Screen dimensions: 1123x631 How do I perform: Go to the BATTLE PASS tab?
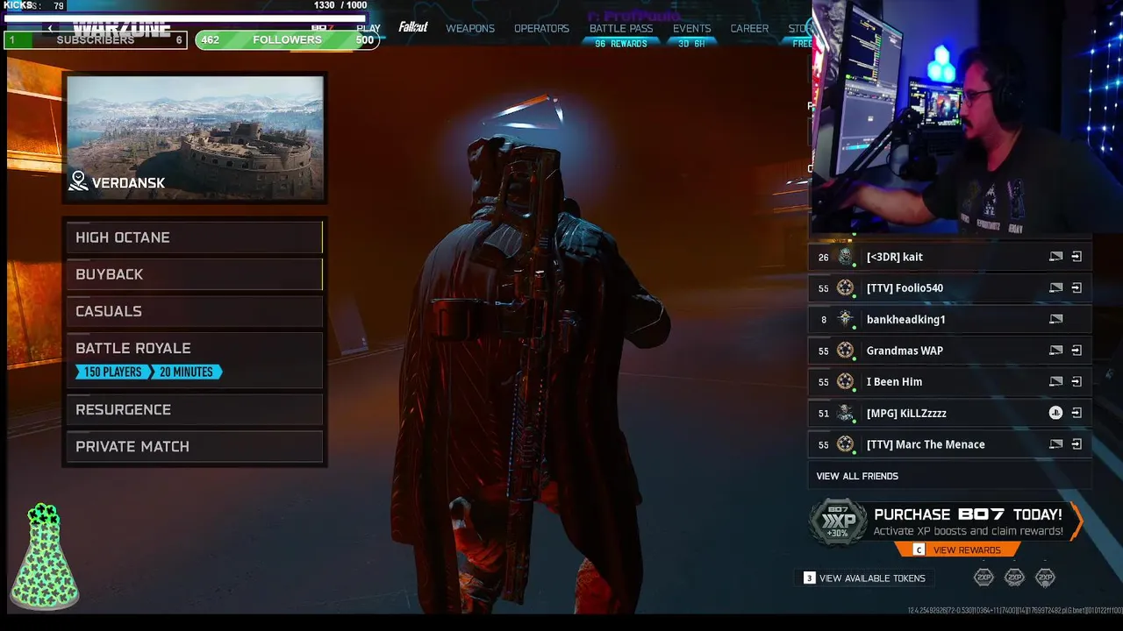(x=621, y=28)
